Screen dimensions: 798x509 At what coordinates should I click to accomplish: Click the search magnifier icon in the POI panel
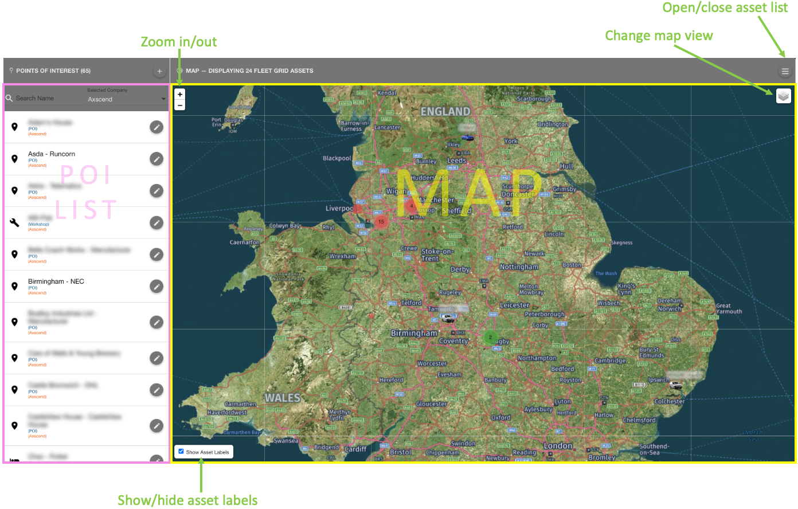pyautogui.click(x=9, y=98)
